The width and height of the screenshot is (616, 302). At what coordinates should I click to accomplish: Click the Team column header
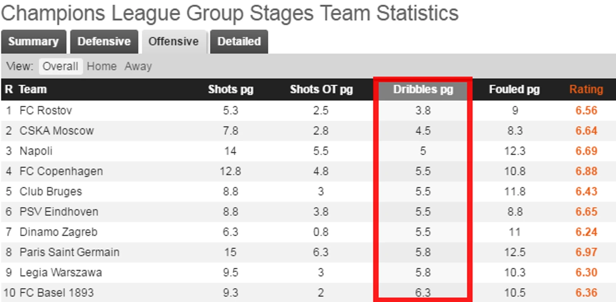[32, 89]
